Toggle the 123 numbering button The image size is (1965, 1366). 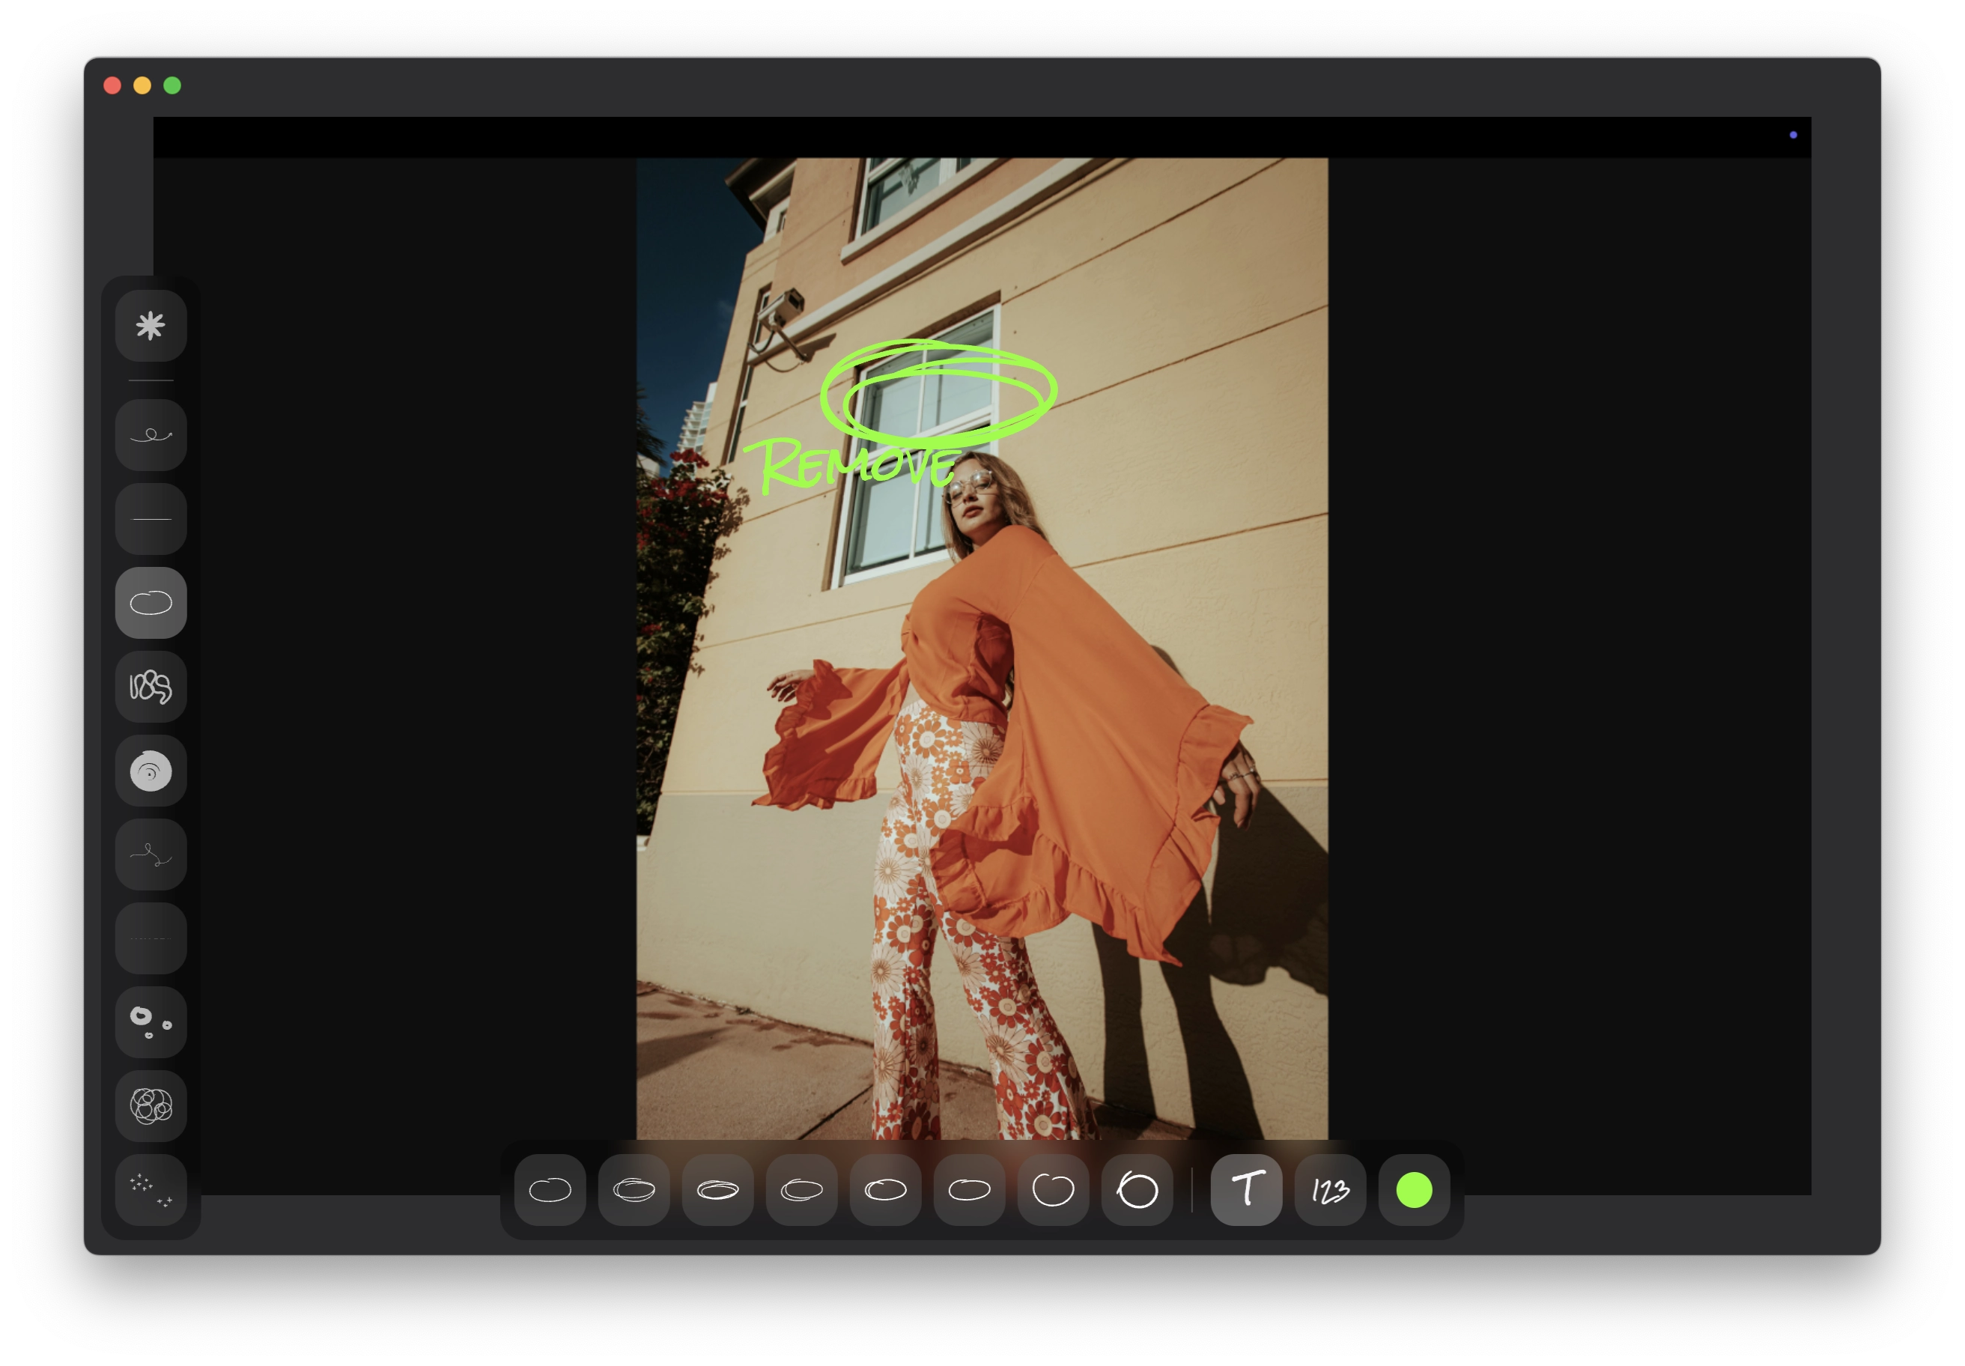click(1330, 1190)
